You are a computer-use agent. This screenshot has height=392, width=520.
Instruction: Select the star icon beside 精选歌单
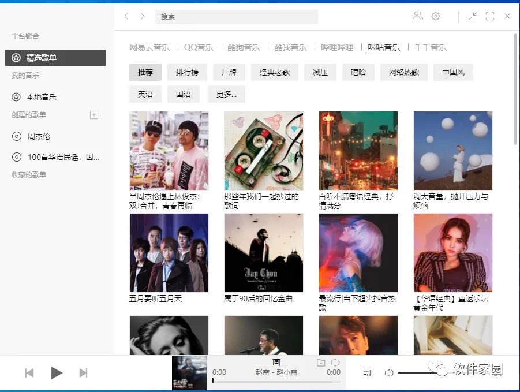16,58
